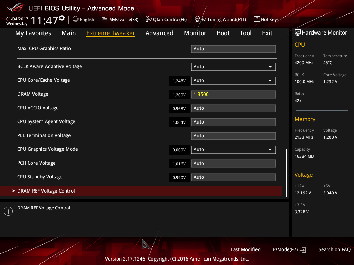
Task: Click the 45°C temperature value
Action: [x=328, y=63]
